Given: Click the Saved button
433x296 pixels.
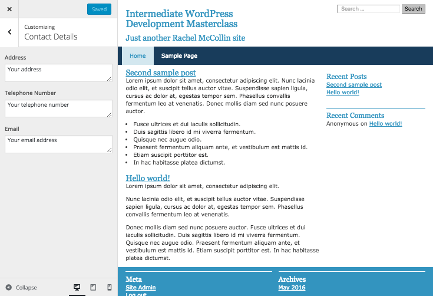Looking at the screenshot, I should pyautogui.click(x=99, y=9).
